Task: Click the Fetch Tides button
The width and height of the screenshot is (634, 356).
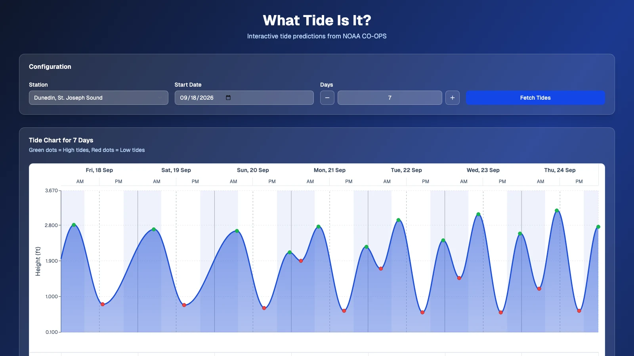Action: 535,98
